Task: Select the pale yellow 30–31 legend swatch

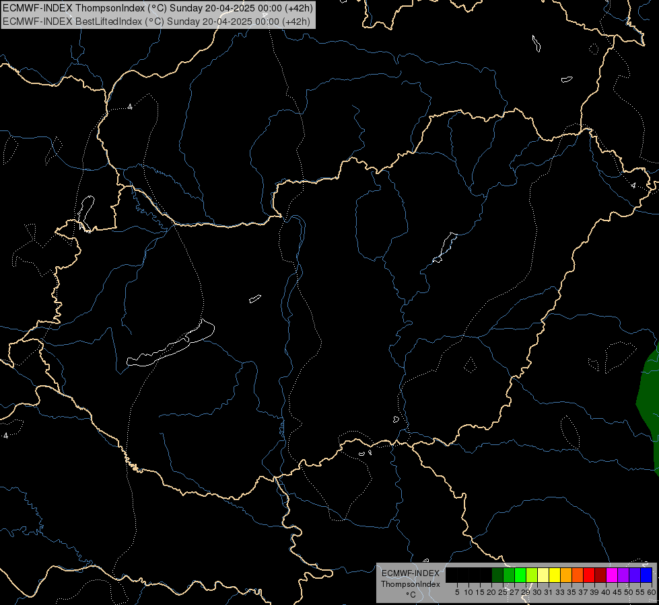Action: coord(543,575)
